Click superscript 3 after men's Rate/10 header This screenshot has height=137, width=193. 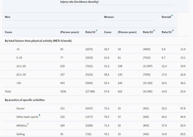96,30
